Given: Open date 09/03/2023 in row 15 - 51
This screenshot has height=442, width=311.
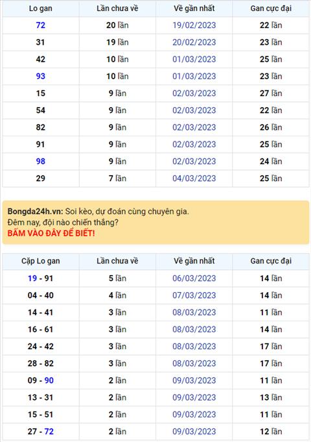Looking at the screenshot, I should point(194,414).
